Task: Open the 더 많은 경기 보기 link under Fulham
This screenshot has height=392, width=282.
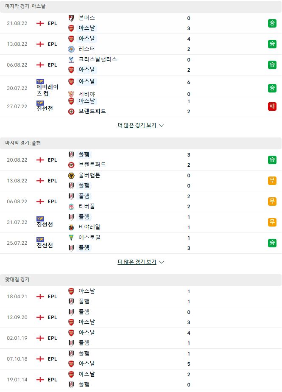Action: click(137, 262)
